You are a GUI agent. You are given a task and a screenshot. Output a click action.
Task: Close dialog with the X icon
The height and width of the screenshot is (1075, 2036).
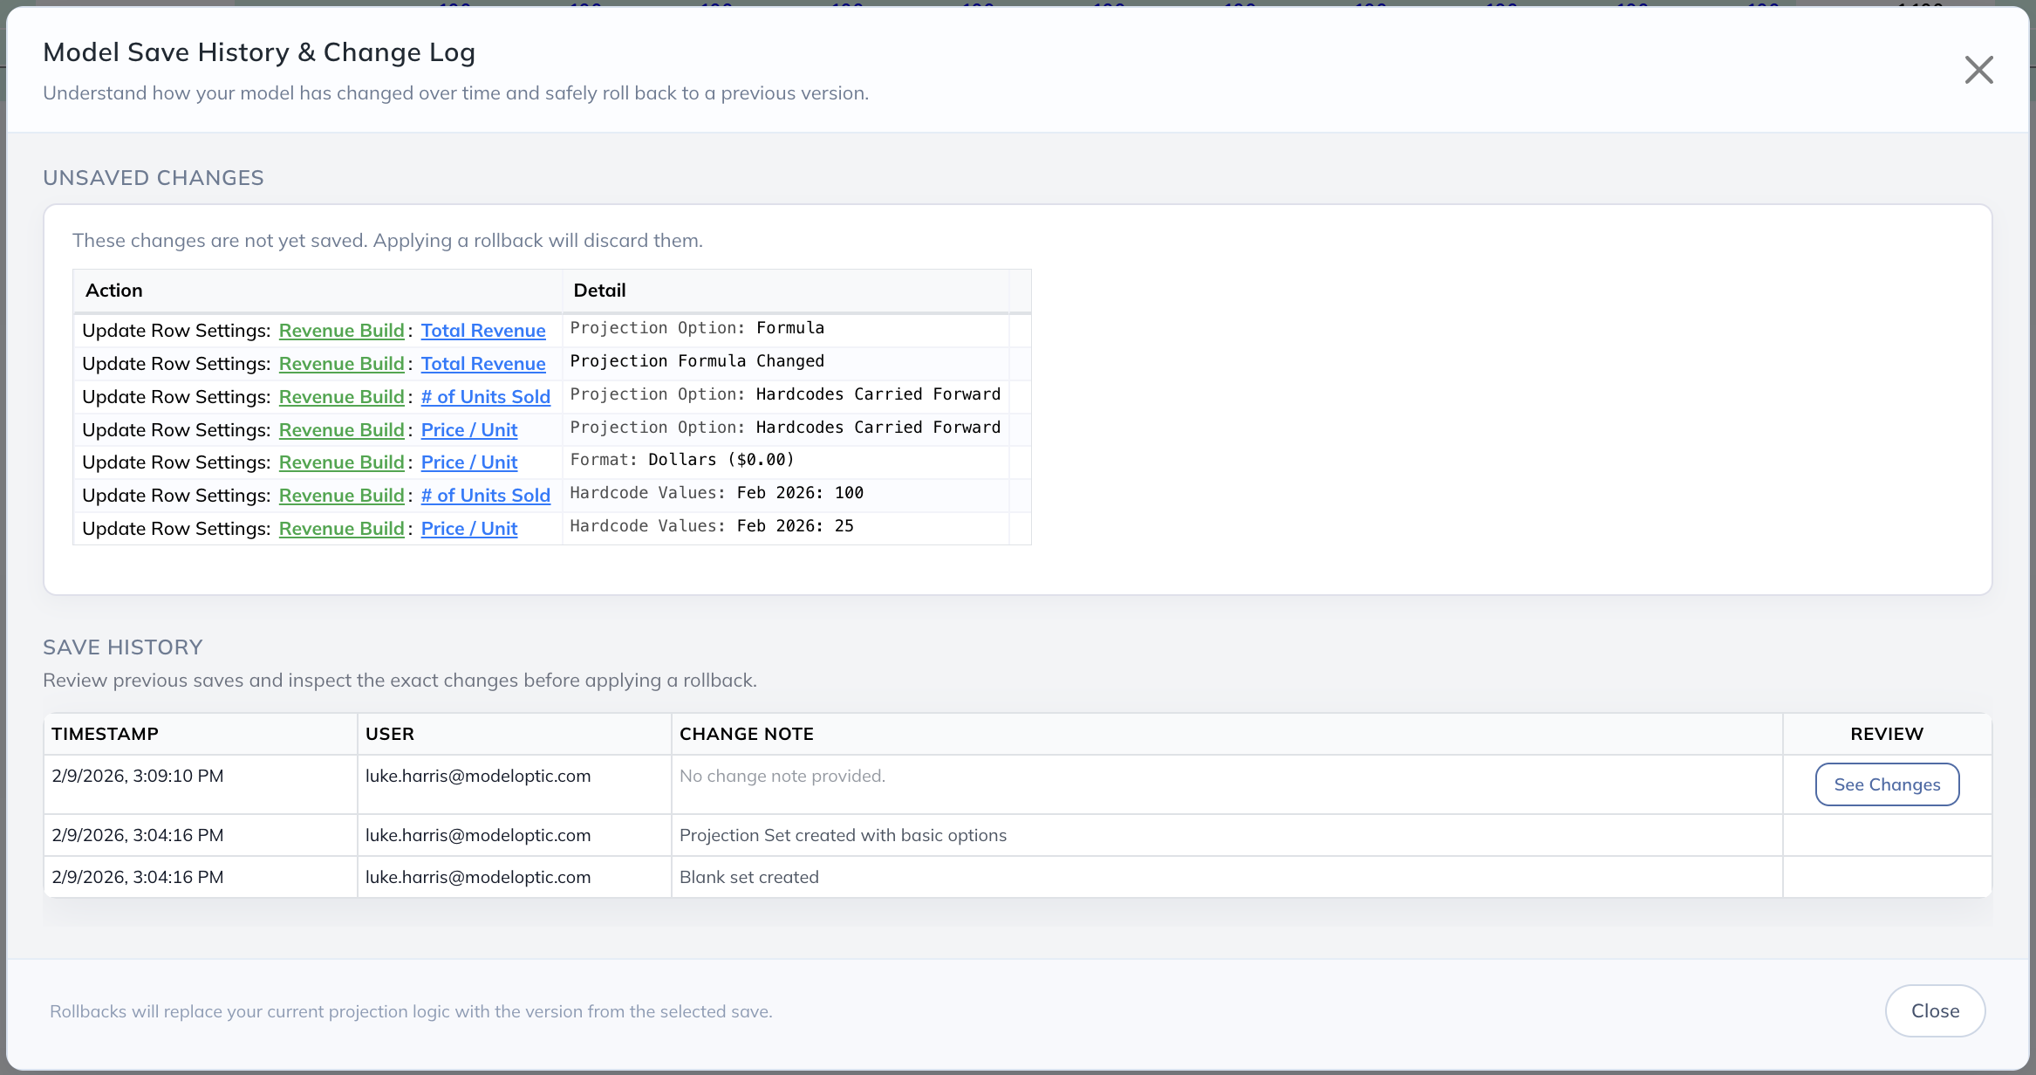coord(1978,70)
